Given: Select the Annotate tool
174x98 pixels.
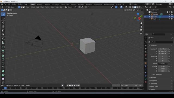Looking at the screenshot, I should tap(3, 39).
